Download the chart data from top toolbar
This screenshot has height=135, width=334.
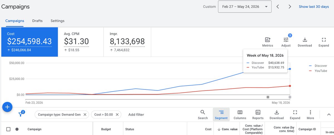[305, 40]
